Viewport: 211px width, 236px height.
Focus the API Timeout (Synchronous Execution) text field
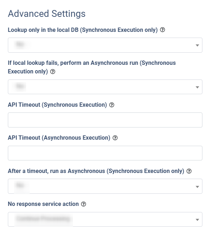coord(105,120)
